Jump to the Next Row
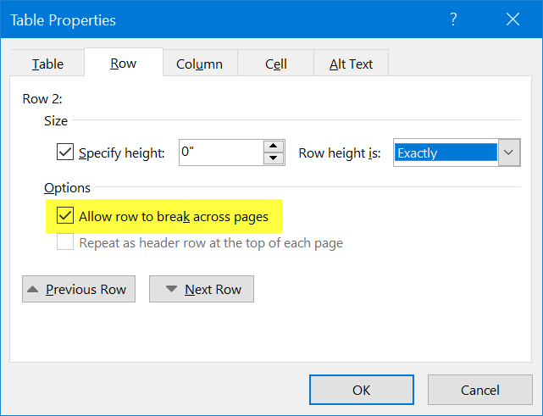 pos(202,289)
